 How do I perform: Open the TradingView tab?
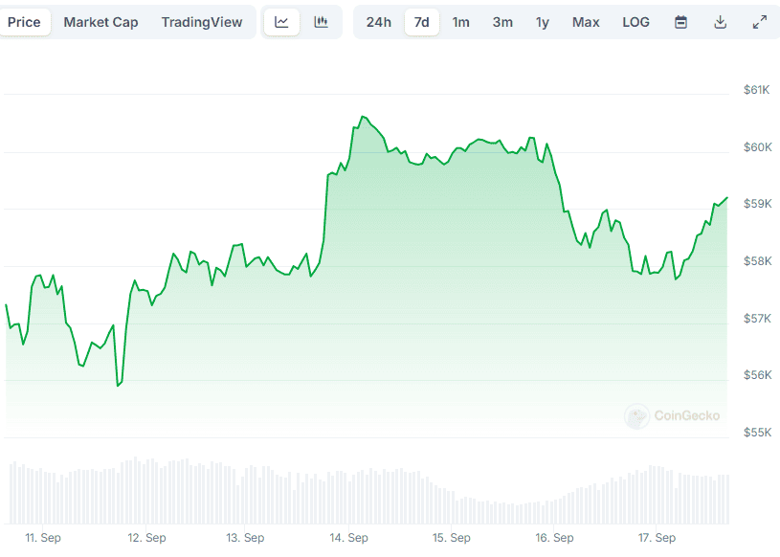202,22
